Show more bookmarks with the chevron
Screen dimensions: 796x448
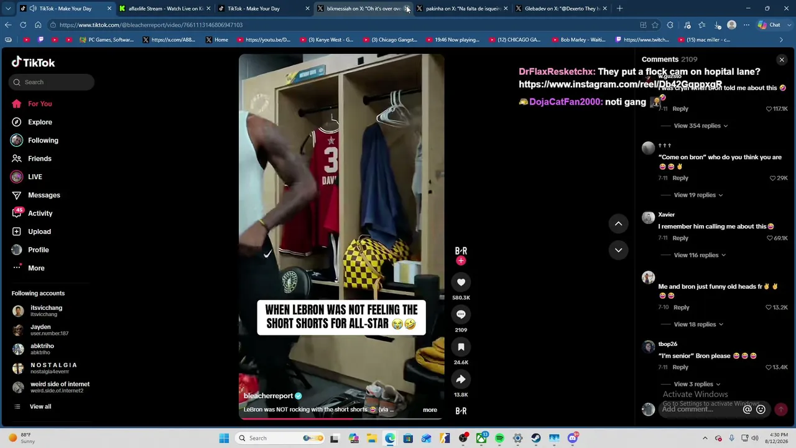(781, 40)
